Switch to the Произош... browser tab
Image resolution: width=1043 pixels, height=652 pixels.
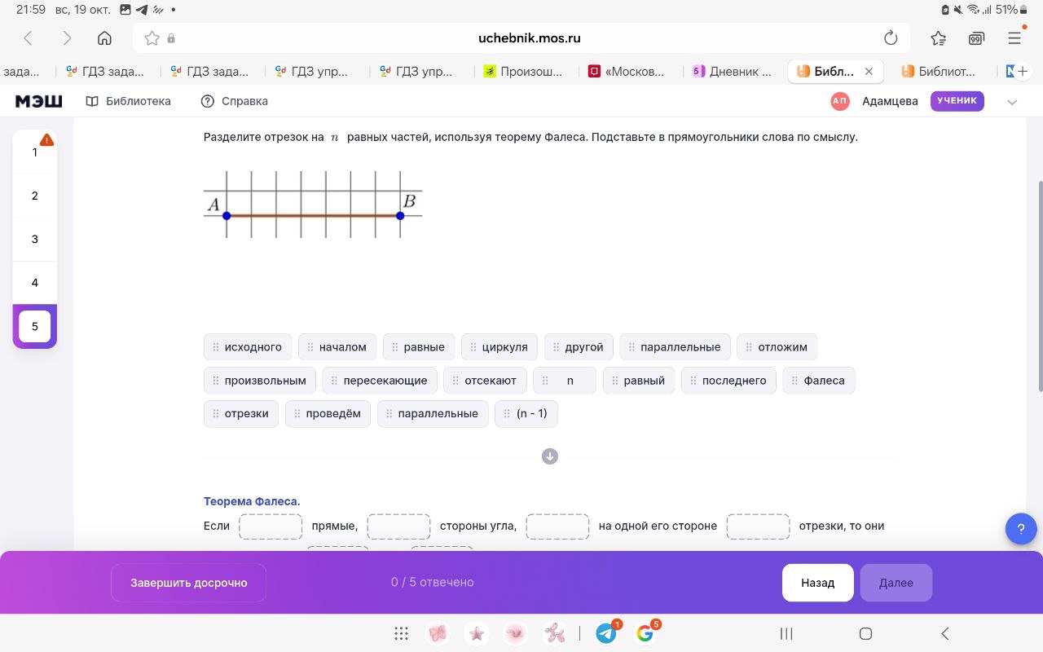pyautogui.click(x=522, y=72)
